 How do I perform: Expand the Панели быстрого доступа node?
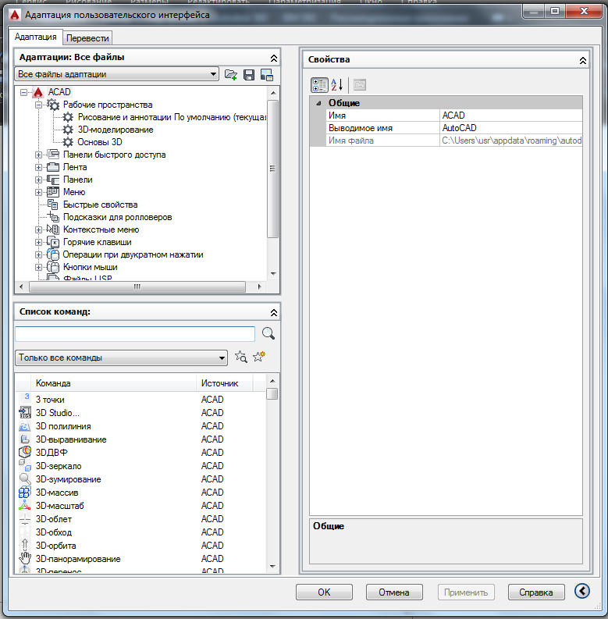click(38, 155)
